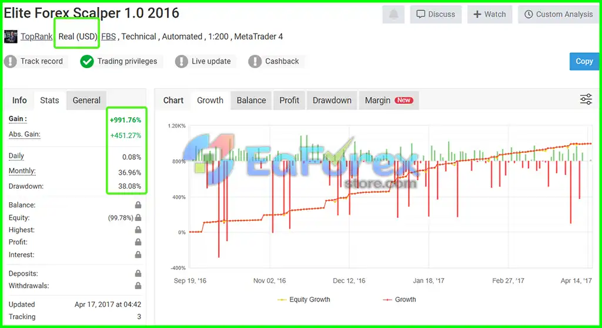Click the Interest lock icon

coord(138,255)
